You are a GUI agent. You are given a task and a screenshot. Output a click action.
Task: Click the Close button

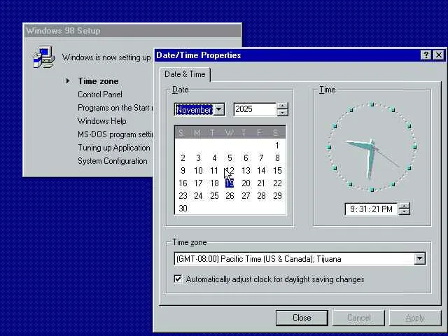click(302, 318)
